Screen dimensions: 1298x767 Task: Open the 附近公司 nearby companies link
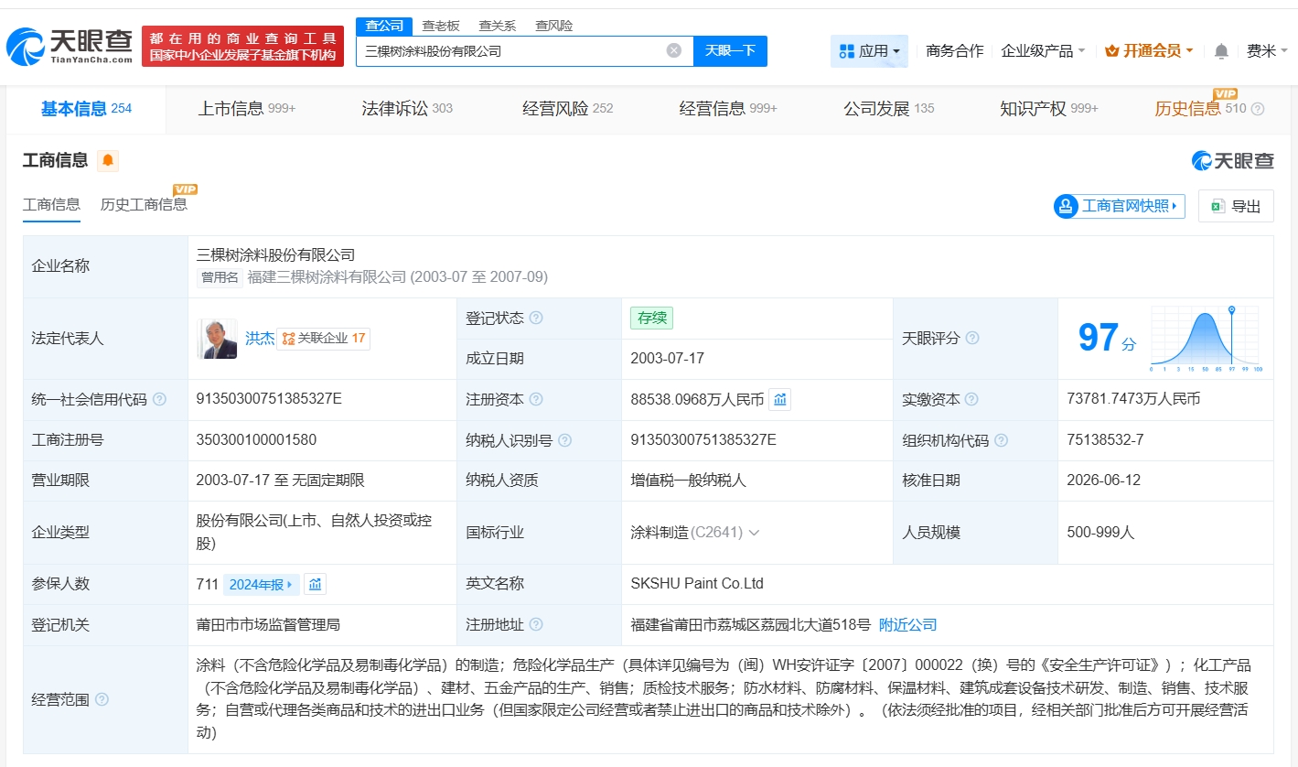click(x=908, y=625)
